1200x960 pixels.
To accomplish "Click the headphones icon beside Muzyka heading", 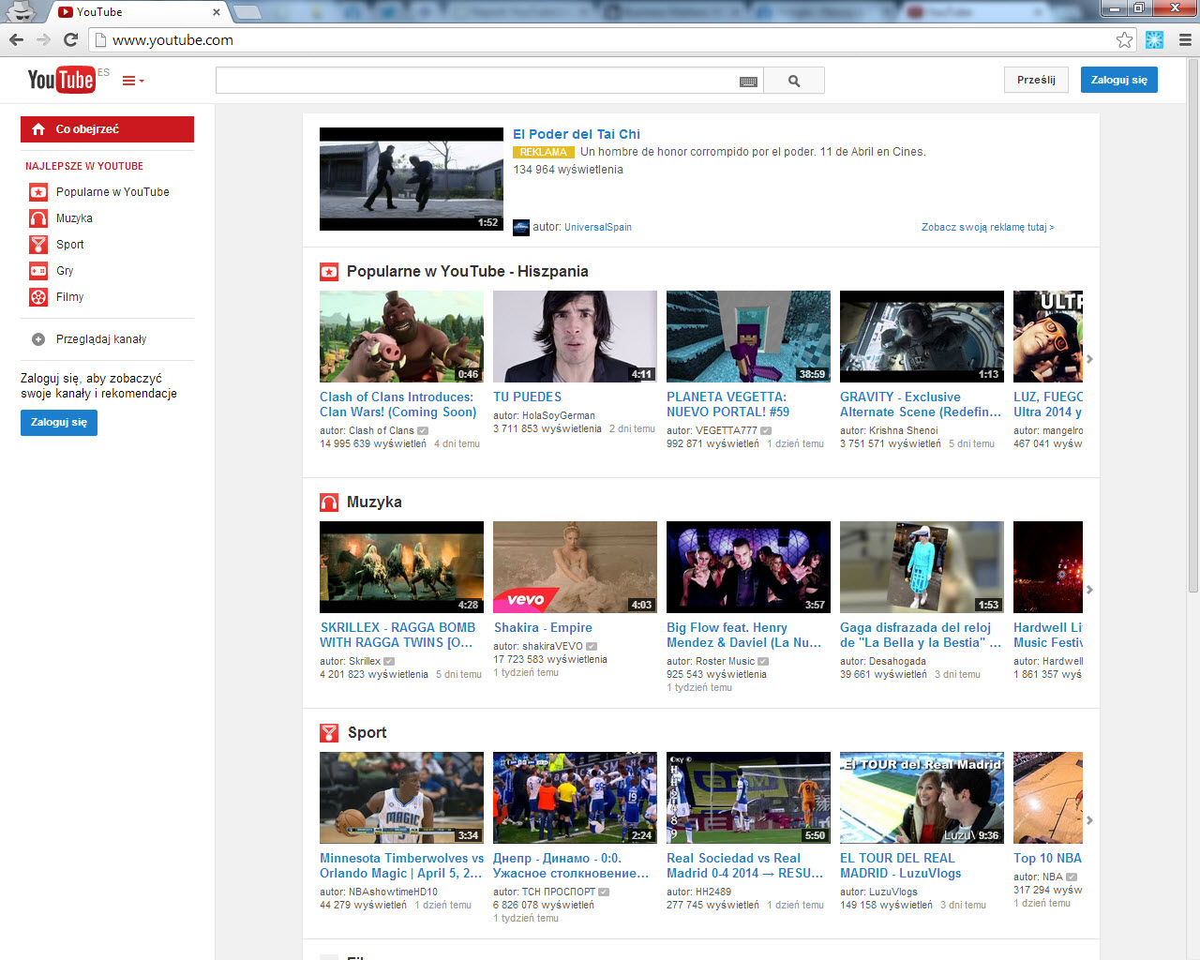I will pyautogui.click(x=329, y=502).
